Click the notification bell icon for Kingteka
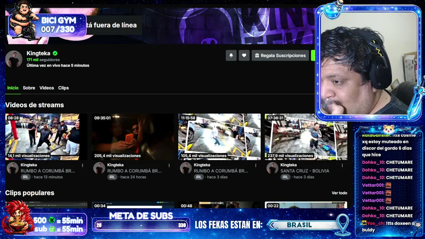Image resolution: width=425 pixels, height=239 pixels. tap(231, 55)
